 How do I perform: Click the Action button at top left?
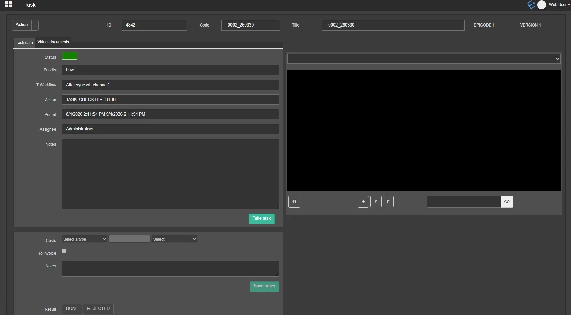tap(22, 25)
